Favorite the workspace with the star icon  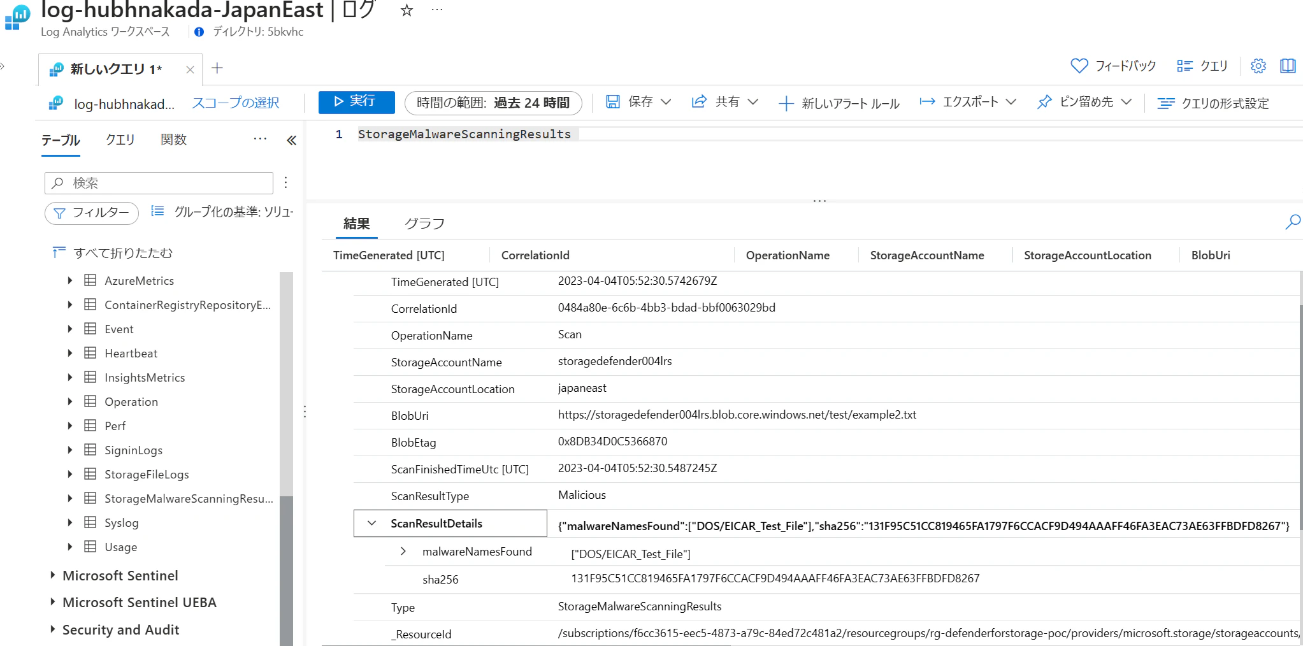tap(407, 10)
